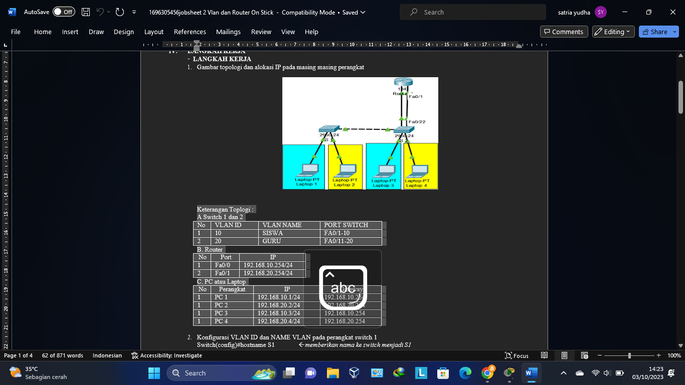Viewport: 685px width, 385px height.
Task: Switch to Web Layout view icon
Action: 584,355
